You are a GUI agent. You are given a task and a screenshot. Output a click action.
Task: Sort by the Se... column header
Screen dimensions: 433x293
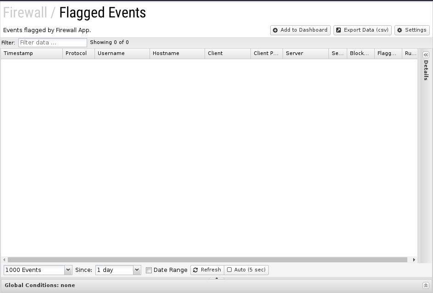338,53
